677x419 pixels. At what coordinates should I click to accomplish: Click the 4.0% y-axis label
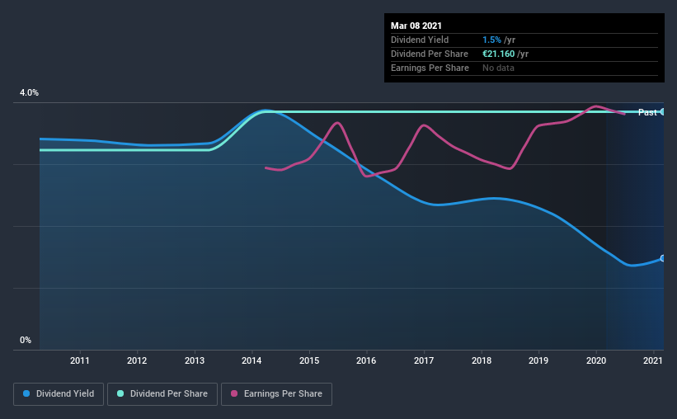[x=29, y=93]
